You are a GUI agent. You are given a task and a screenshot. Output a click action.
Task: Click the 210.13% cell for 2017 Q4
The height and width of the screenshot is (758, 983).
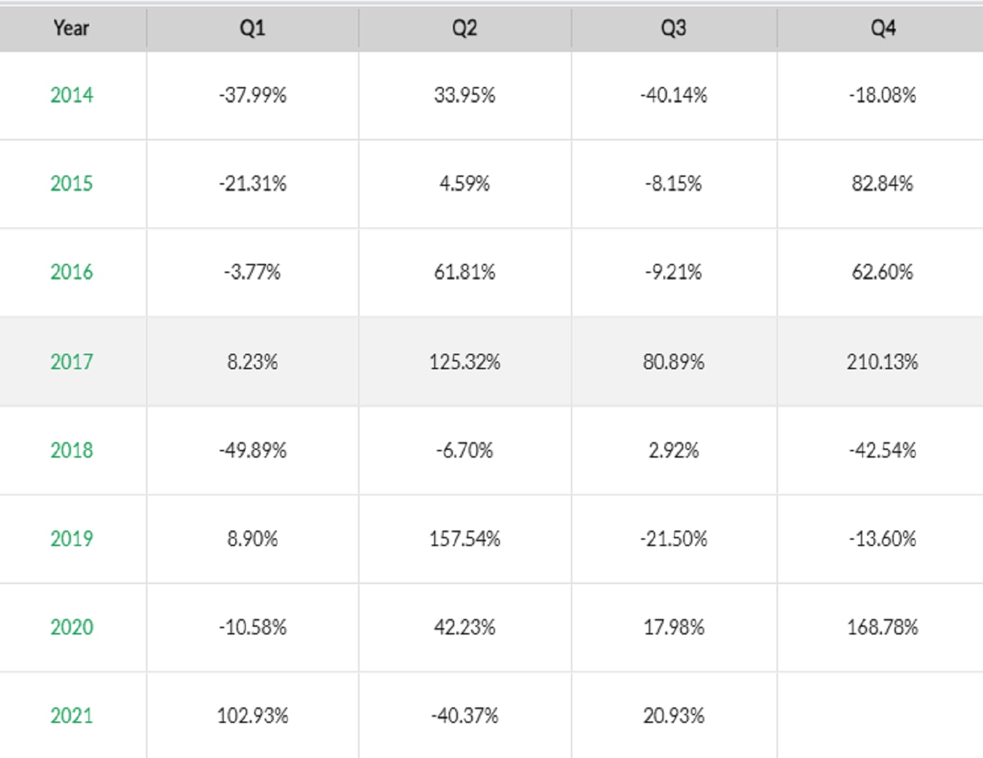pyautogui.click(x=883, y=361)
